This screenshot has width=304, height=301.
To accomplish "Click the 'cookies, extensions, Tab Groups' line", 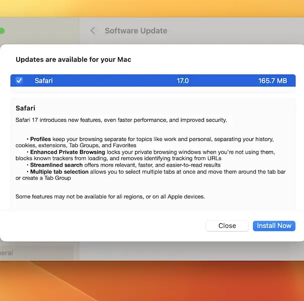I will tap(75, 145).
